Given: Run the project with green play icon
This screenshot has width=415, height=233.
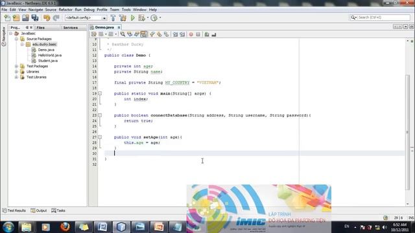Looking at the screenshot, I should (x=132, y=17).
